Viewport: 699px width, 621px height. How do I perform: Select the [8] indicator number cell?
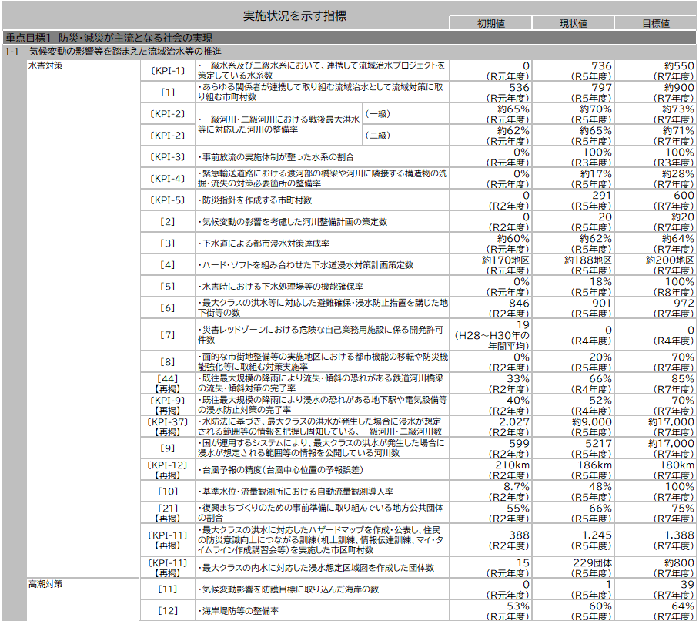click(168, 362)
